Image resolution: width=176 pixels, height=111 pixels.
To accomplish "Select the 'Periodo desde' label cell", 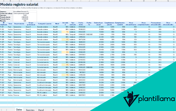I will (6, 17).
